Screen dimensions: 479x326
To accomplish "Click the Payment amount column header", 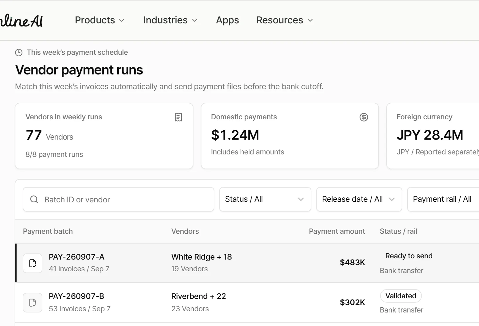I will [337, 231].
